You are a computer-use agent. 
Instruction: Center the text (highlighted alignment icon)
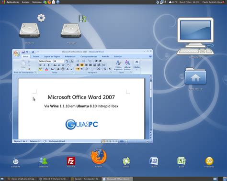click(82, 65)
